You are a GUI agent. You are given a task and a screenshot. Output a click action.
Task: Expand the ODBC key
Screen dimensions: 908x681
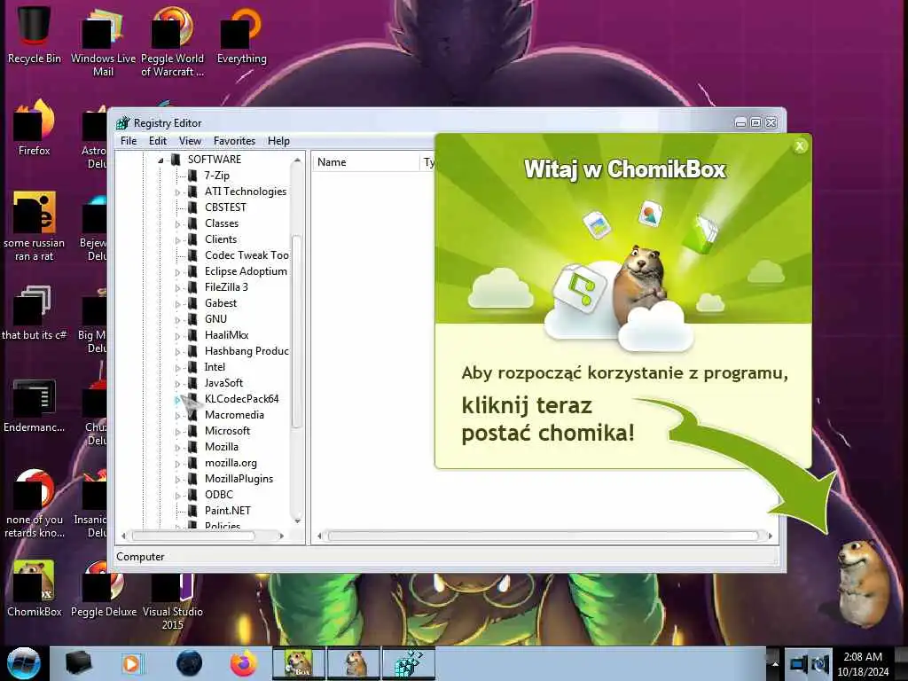click(x=177, y=495)
